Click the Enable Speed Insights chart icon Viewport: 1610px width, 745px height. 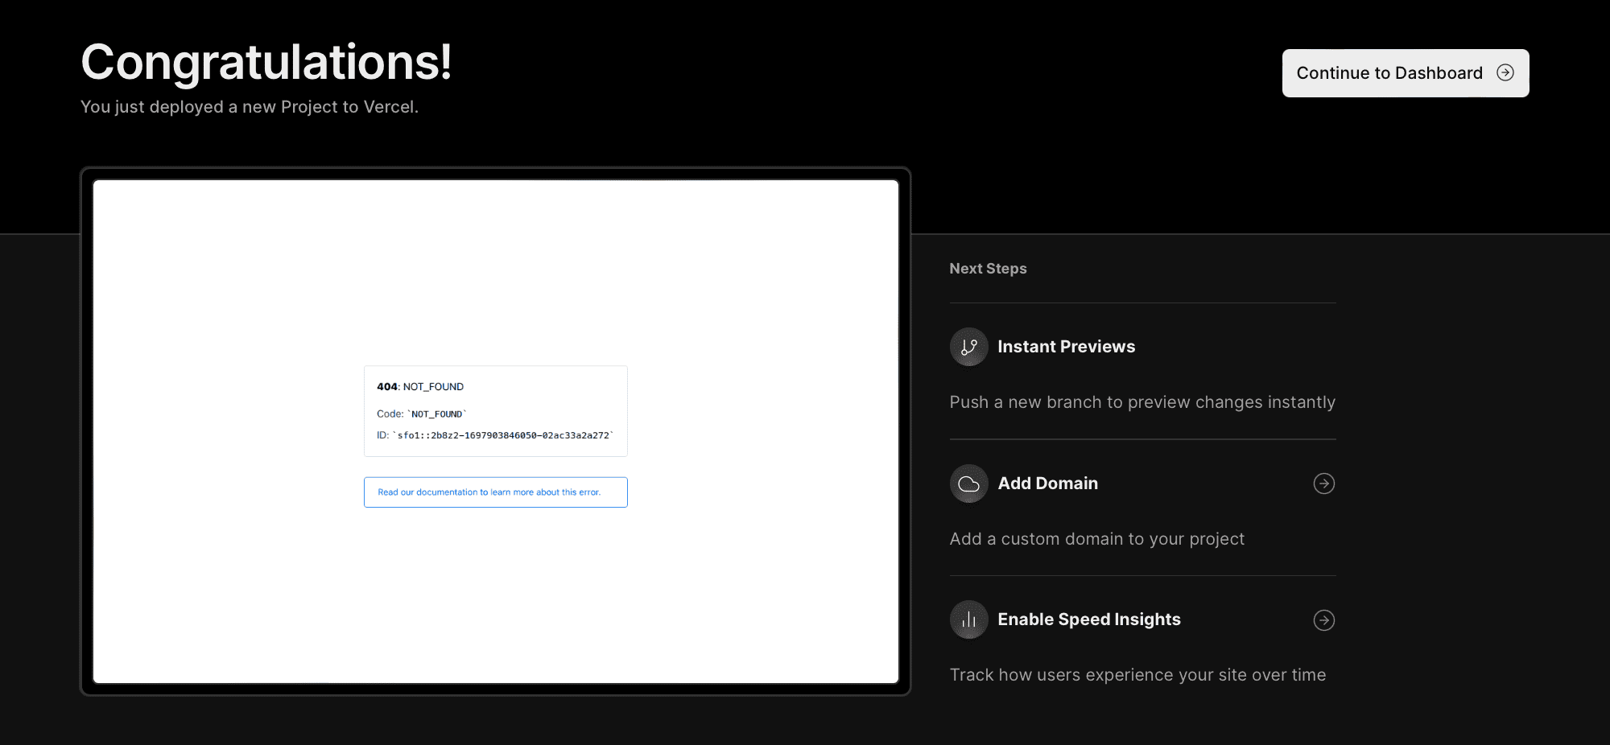tap(969, 619)
